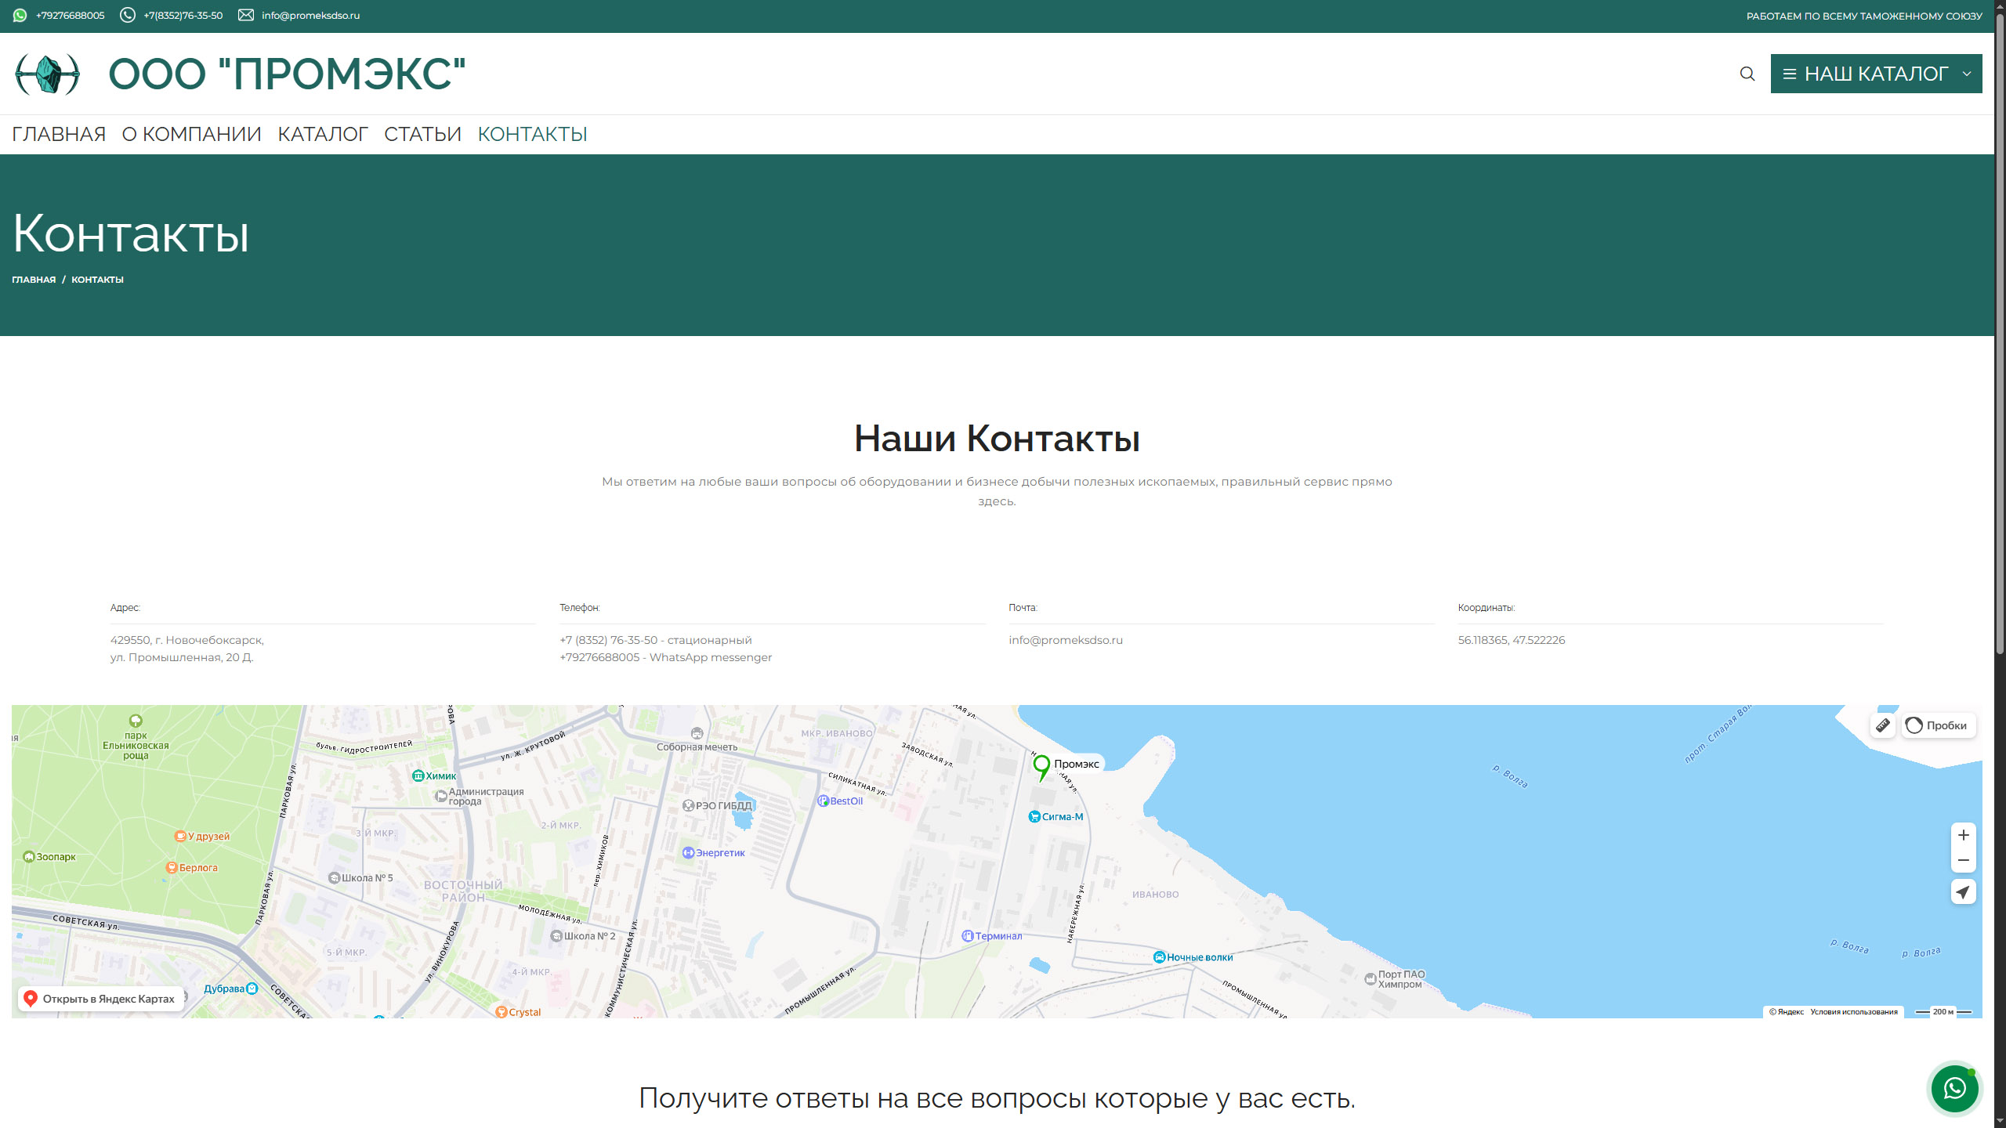Screen dimensions: 2006x1128
Task: Open the КАТАЛОГ menu item
Action: (322, 134)
